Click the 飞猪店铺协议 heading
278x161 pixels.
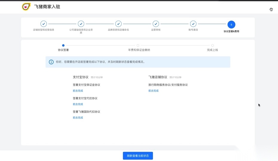click(x=158, y=77)
